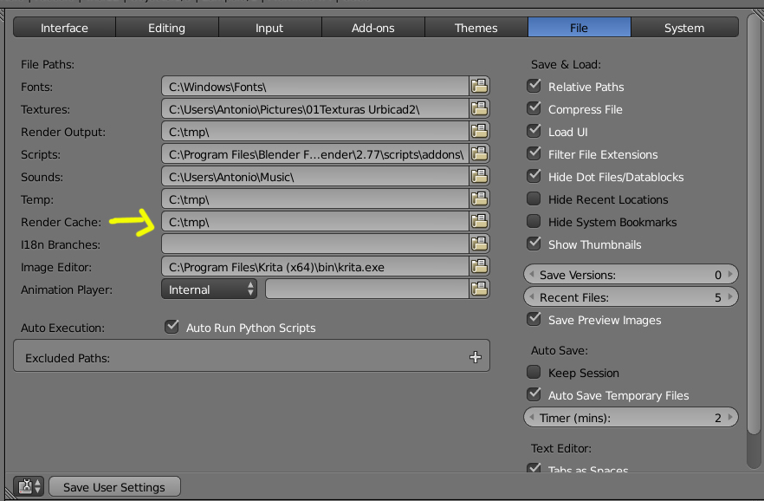Adjust the Recent Files slider
The height and width of the screenshot is (501, 764).
tap(631, 297)
